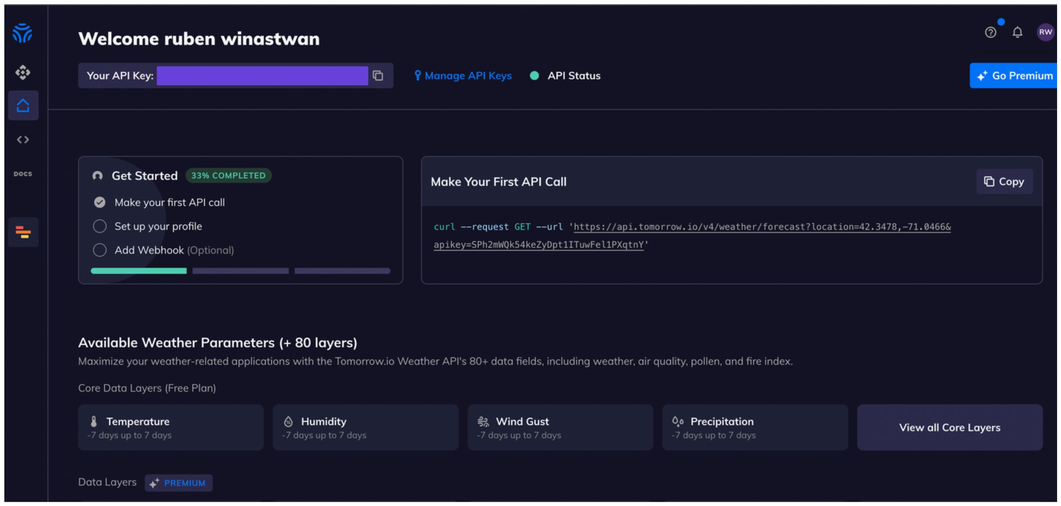This screenshot has width=1061, height=506.
Task: Copy API key using copy icon
Action: pos(378,75)
